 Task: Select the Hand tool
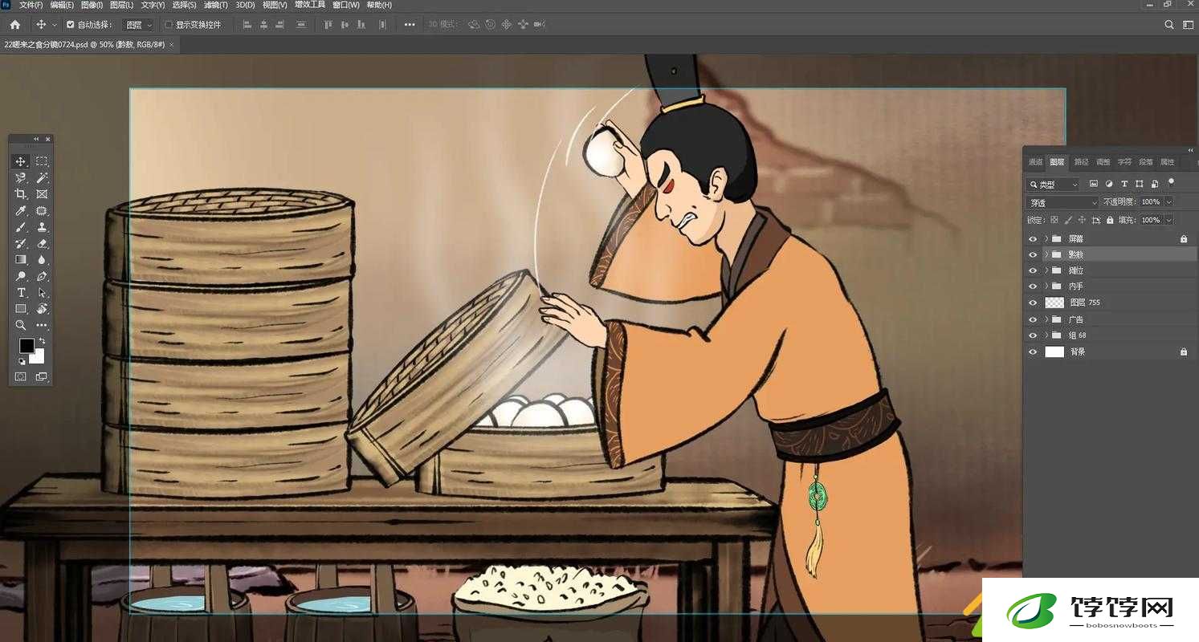click(42, 309)
